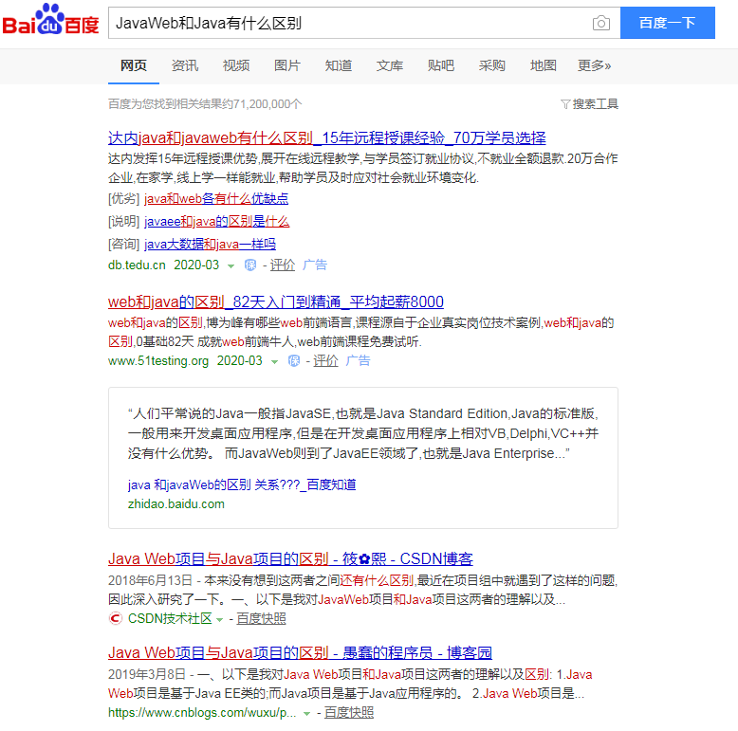Open 博客园 Java Web项目 result title
The width and height of the screenshot is (738, 731).
[x=300, y=653]
